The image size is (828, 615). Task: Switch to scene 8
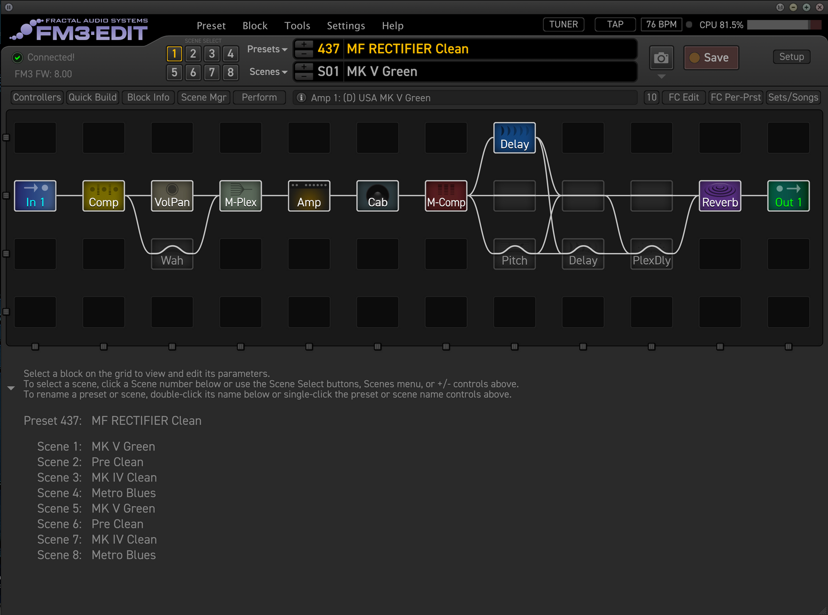230,72
